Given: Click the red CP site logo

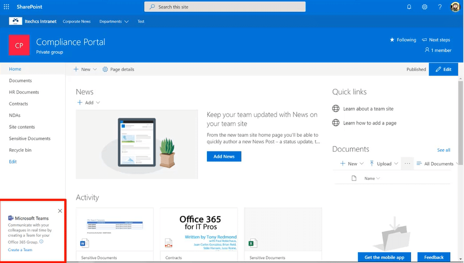Looking at the screenshot, I should [x=19, y=45].
